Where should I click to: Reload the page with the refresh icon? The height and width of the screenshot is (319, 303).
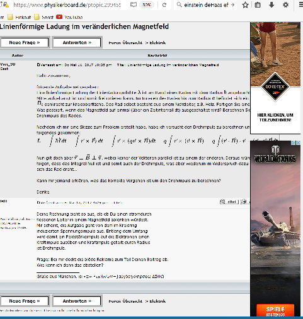[164, 5]
